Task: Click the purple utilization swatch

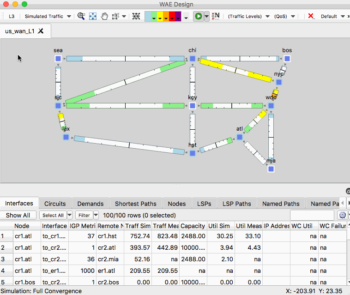Action: 178,16
